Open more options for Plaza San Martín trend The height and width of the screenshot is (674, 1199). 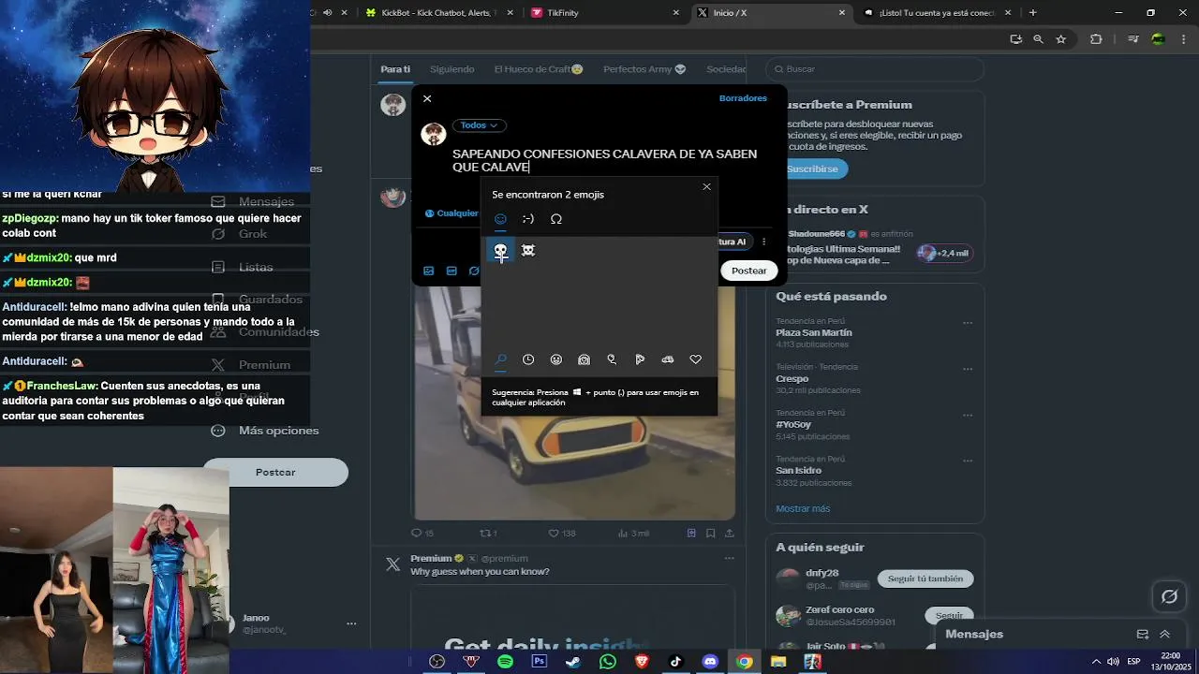968,323
